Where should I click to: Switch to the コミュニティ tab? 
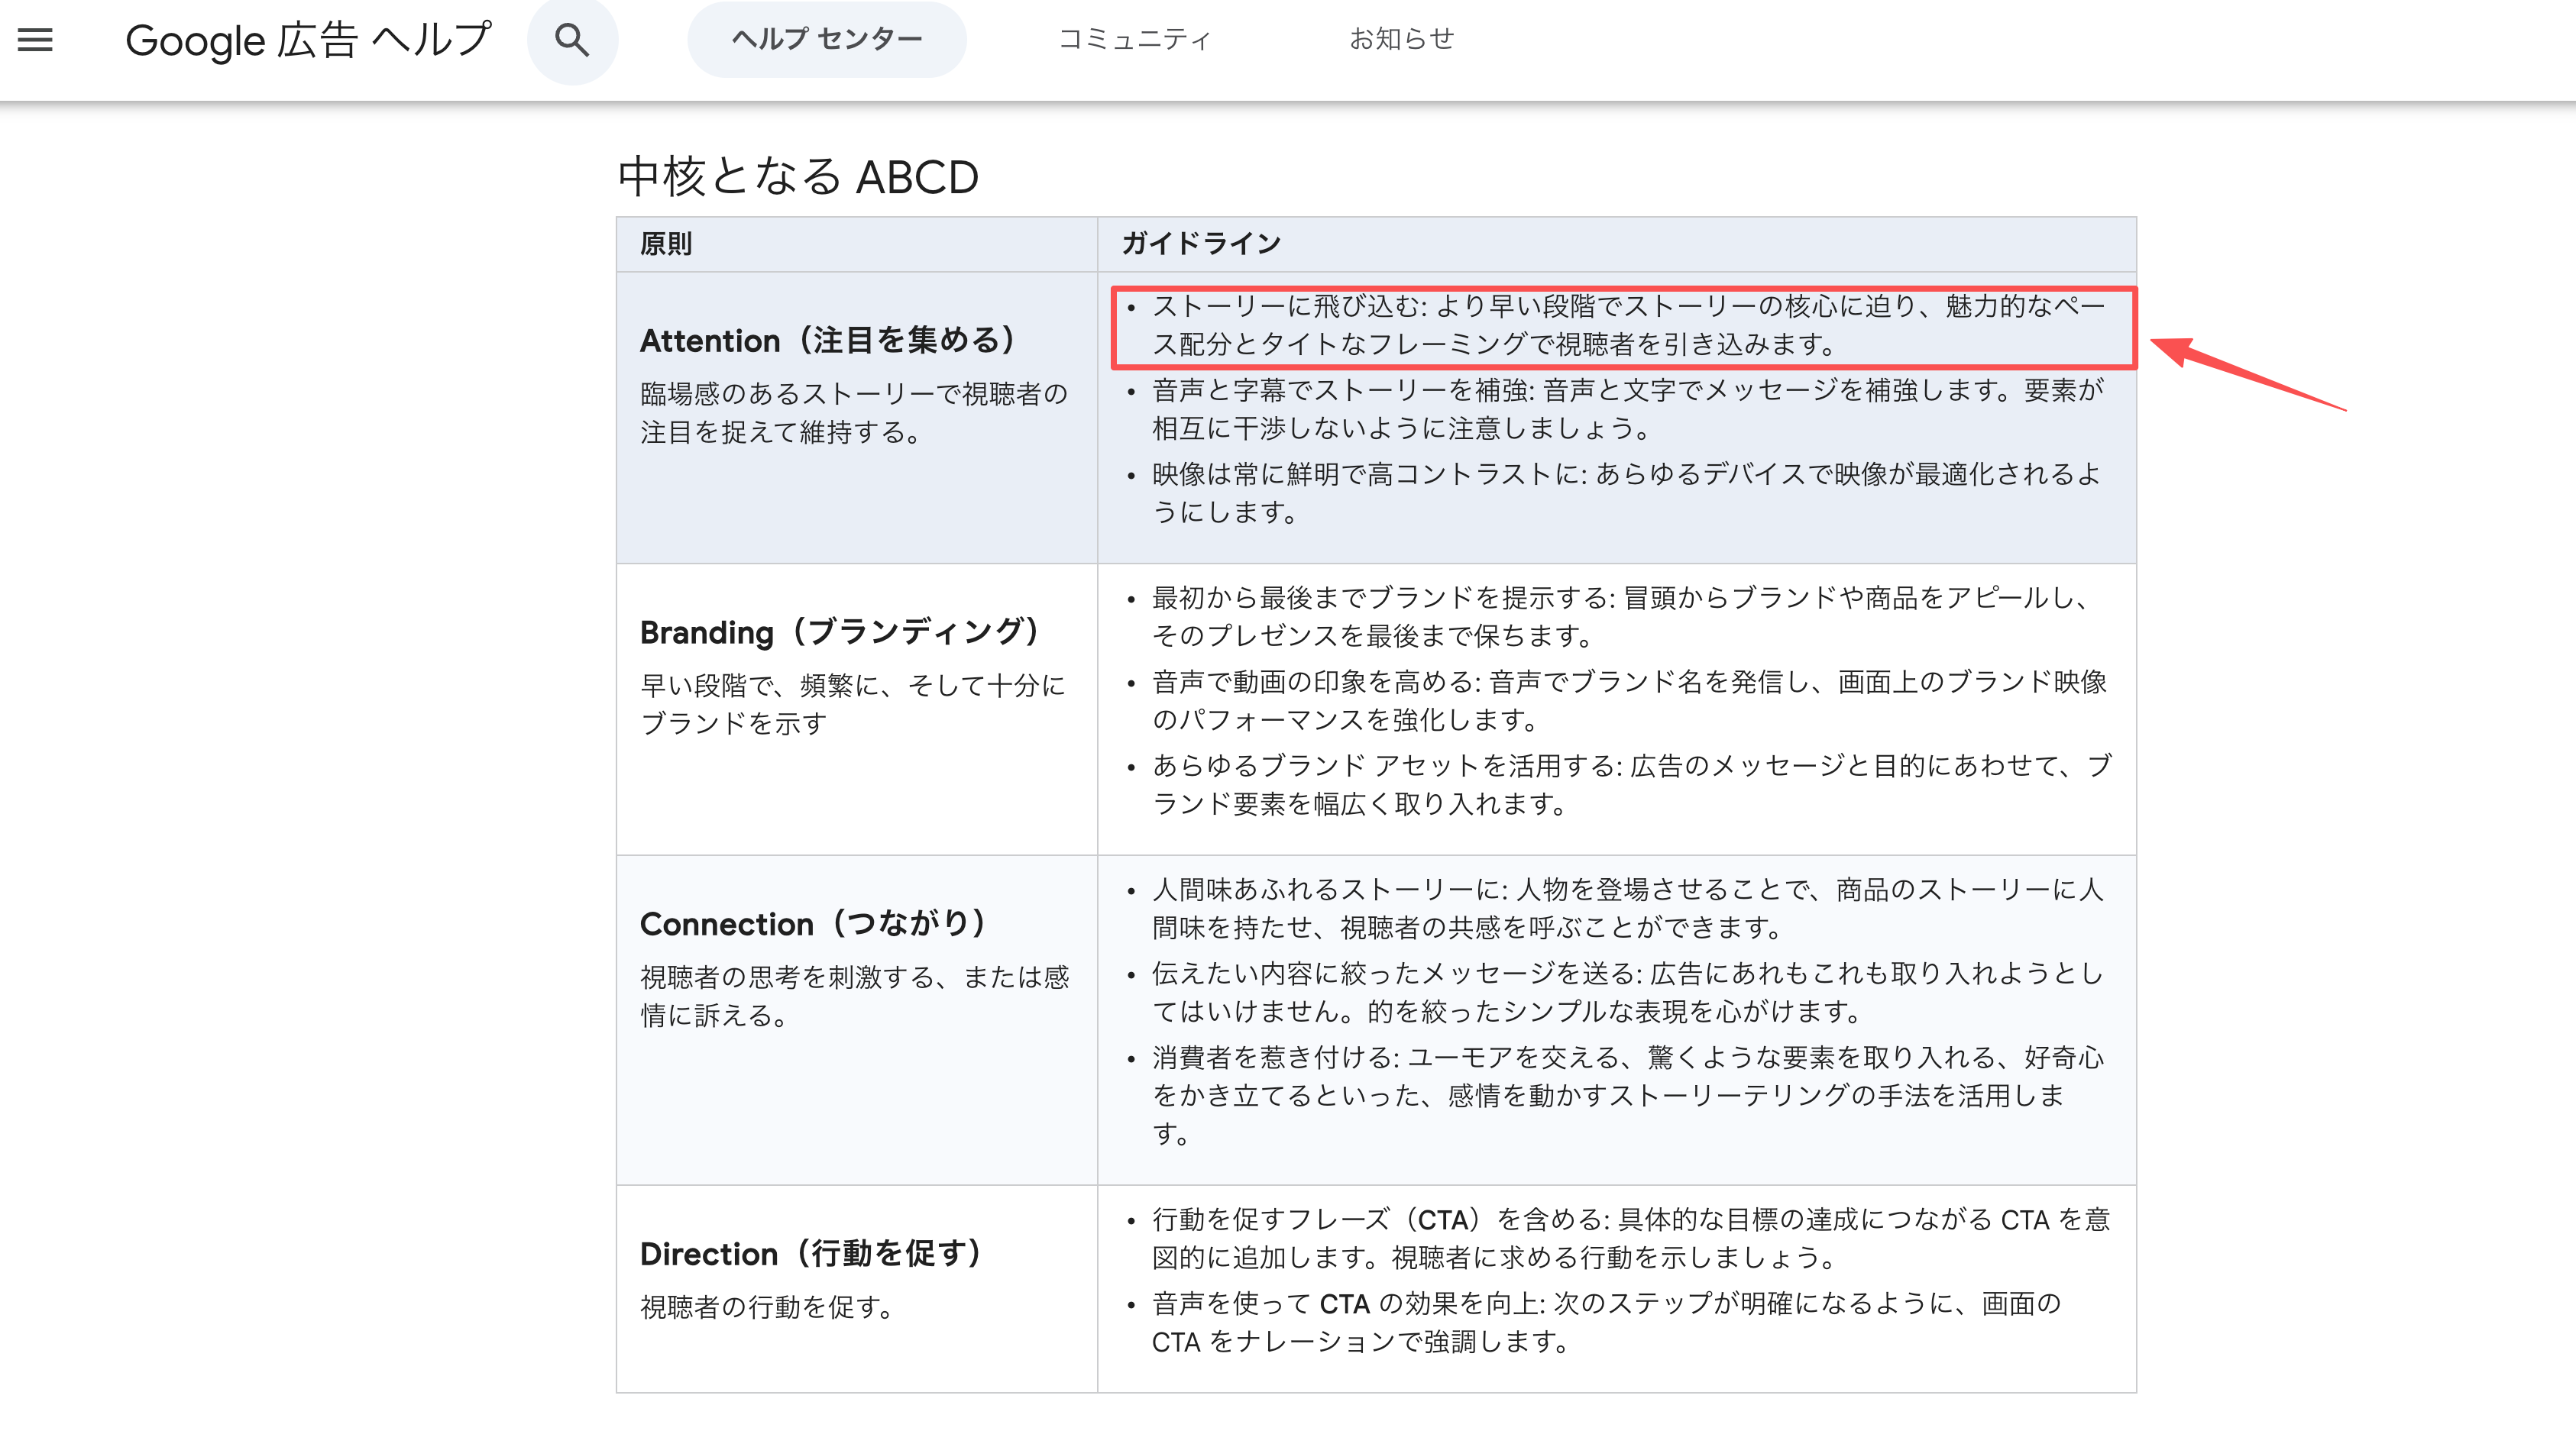[1134, 39]
